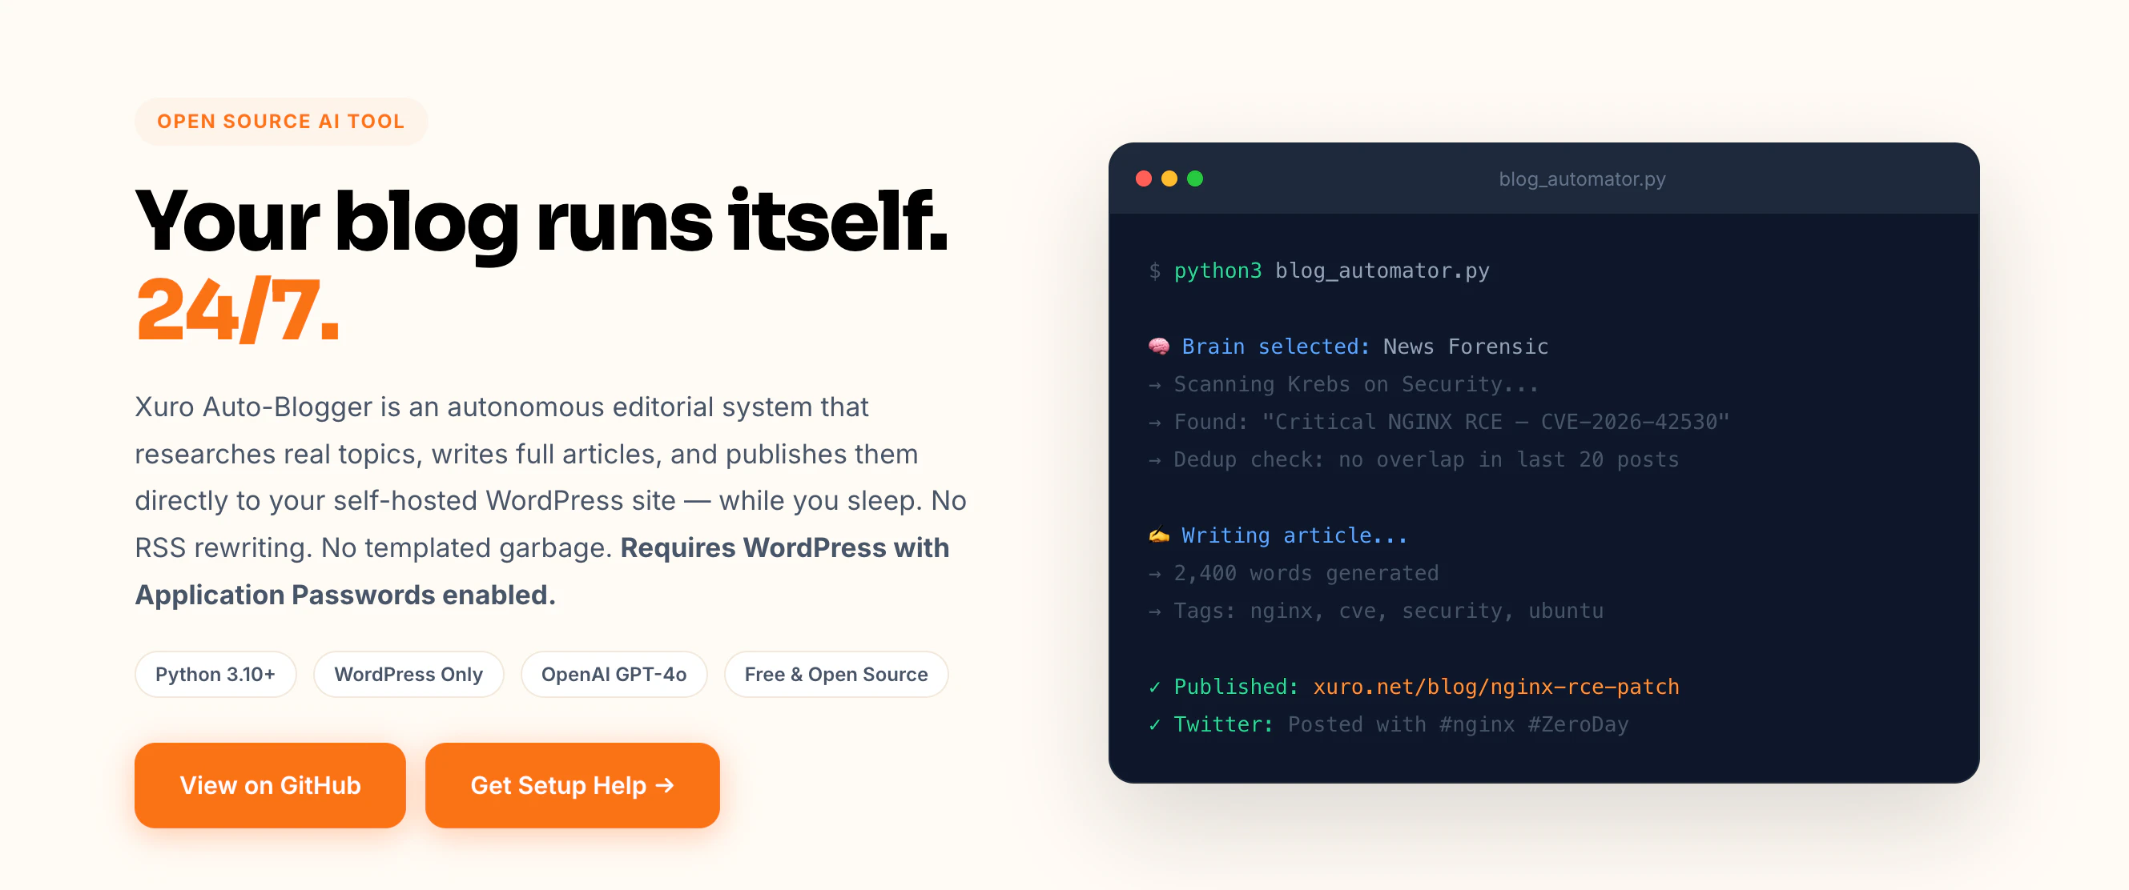2129x890 pixels.
Task: Click the yellow terminal window dot
Action: tap(1169, 178)
